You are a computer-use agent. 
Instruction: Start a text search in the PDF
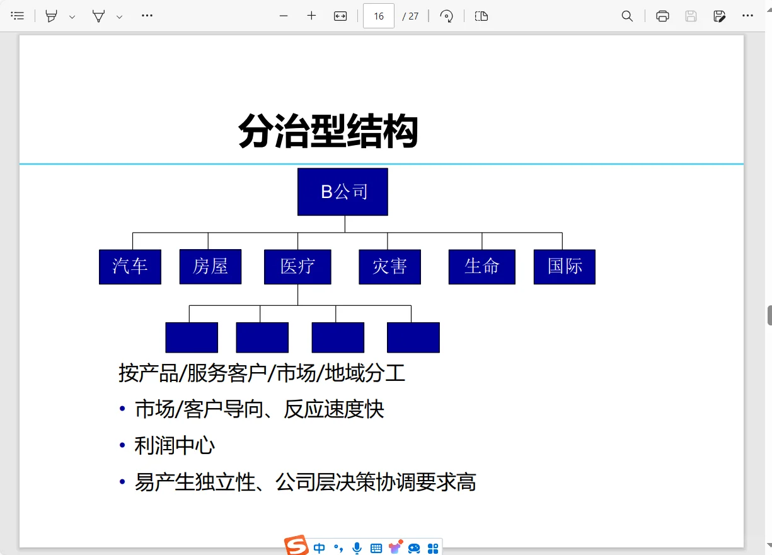click(x=627, y=16)
